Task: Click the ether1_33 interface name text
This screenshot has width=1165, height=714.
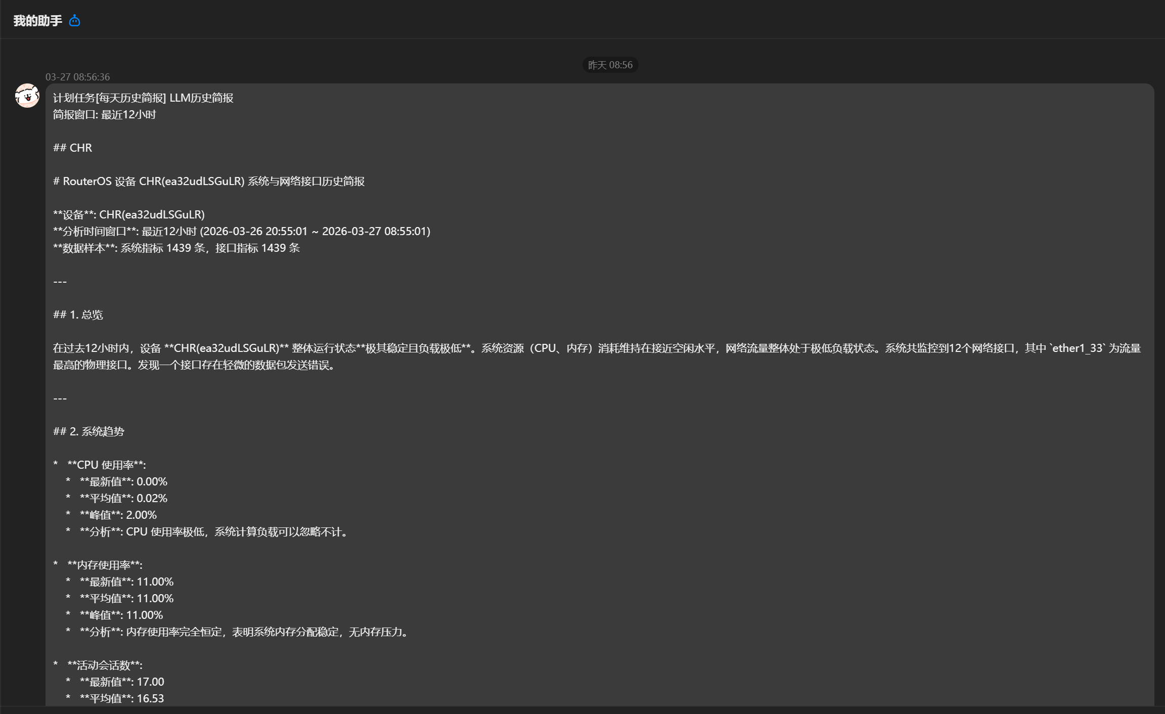Action: coord(1077,348)
